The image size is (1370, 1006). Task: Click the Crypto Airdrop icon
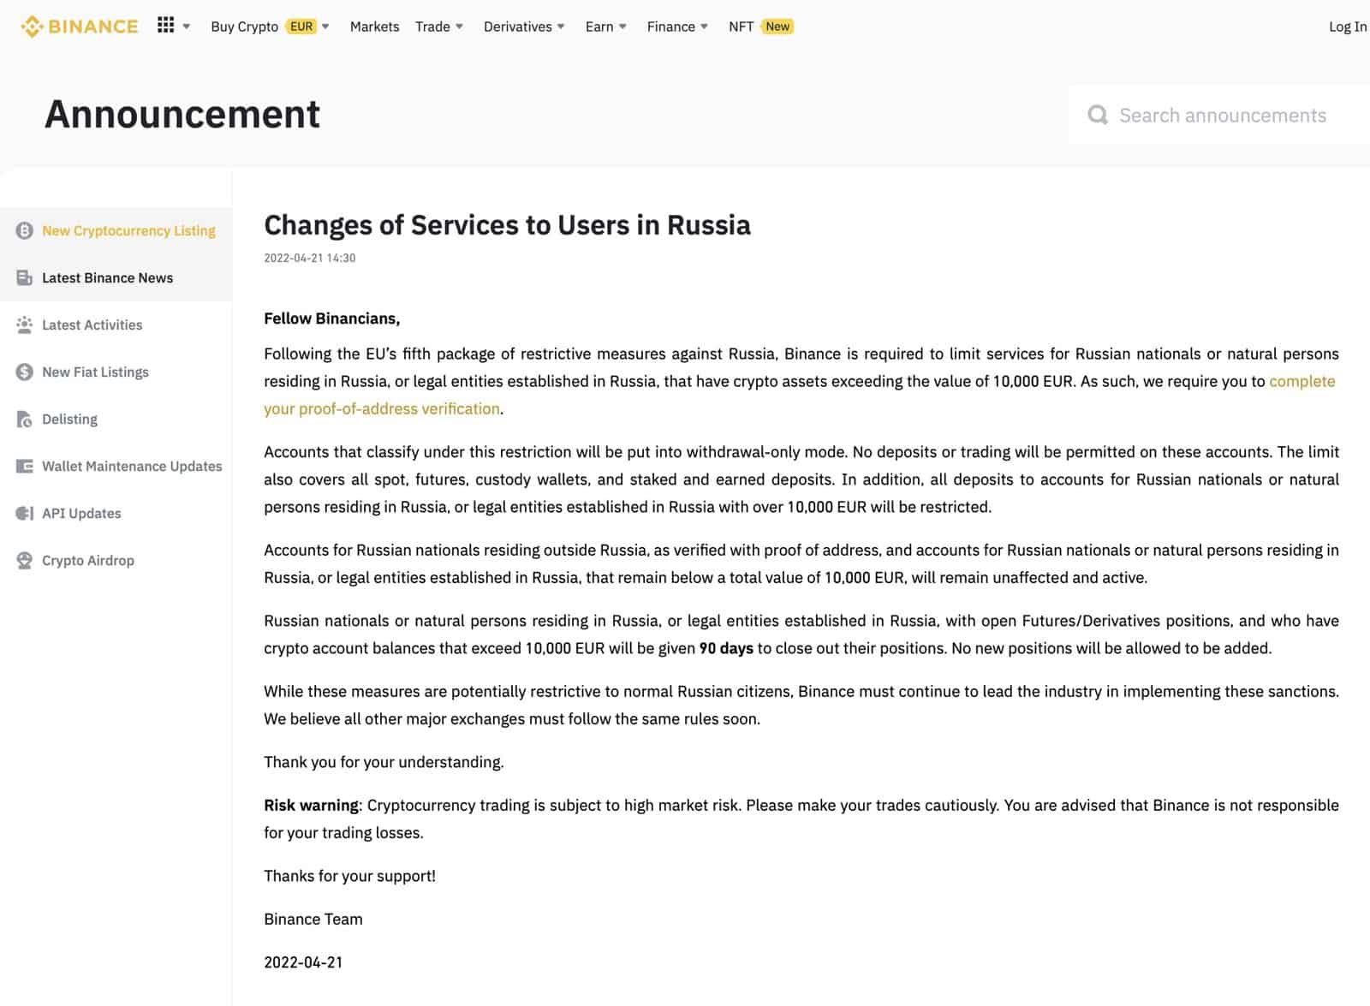point(25,561)
